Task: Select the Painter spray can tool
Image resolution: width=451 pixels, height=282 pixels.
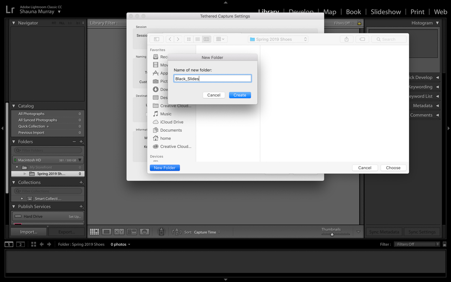Action: [x=161, y=232]
